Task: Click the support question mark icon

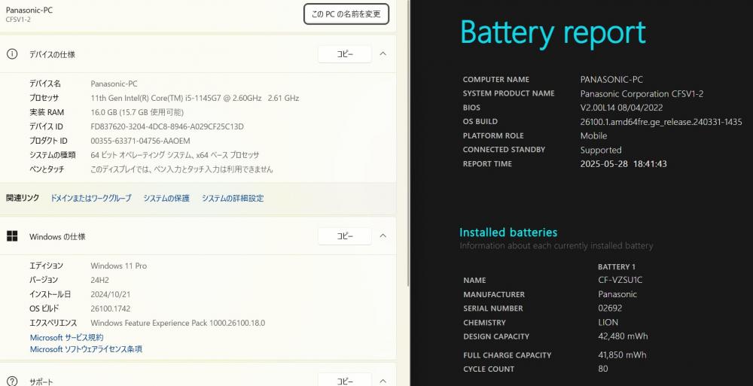Action: click(12, 381)
